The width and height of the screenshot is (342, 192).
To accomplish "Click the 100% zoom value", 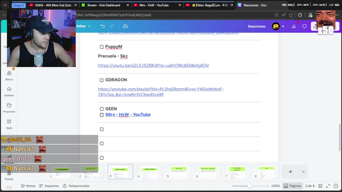I will pos(275,186).
